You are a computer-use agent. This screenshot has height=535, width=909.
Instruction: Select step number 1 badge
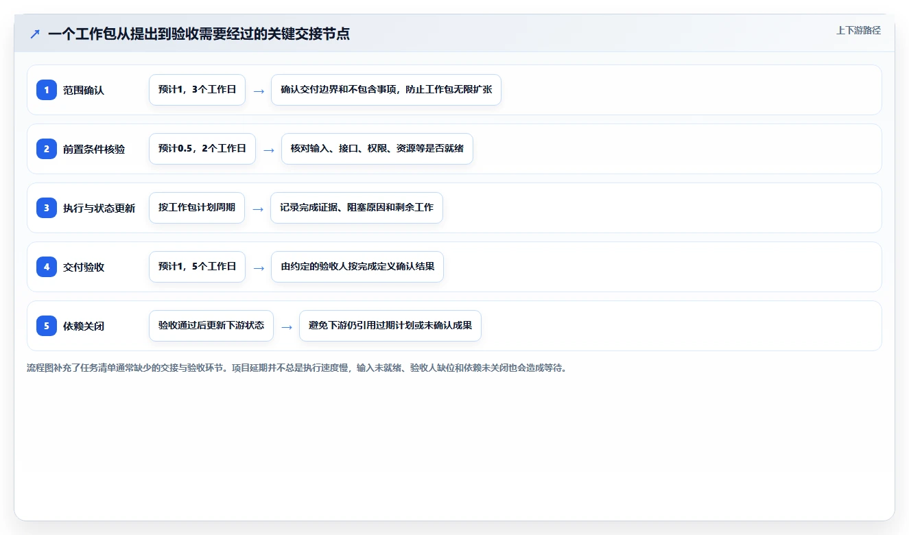47,90
